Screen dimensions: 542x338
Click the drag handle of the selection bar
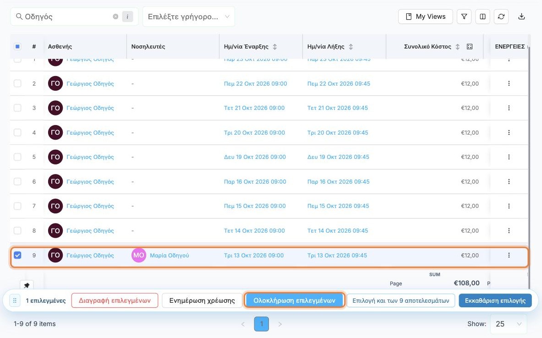pyautogui.click(x=15, y=301)
